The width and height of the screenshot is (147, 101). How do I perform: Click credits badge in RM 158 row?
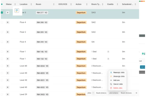(x=108, y=59)
